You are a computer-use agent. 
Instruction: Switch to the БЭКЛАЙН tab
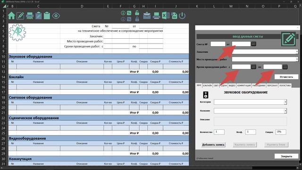[208, 85]
